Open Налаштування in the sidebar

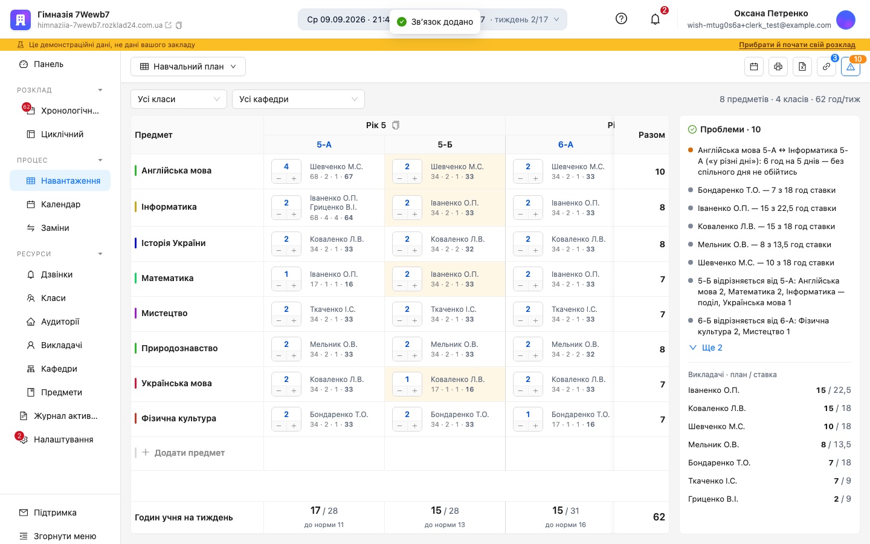60,439
